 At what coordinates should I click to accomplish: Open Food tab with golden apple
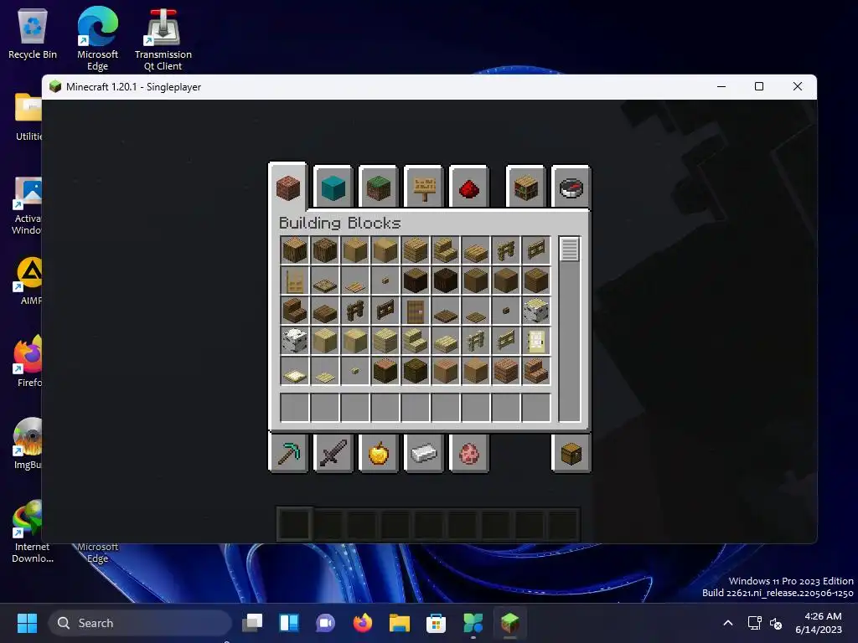click(x=378, y=453)
